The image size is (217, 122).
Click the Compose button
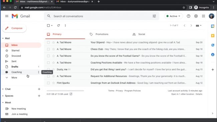tap(14, 28)
